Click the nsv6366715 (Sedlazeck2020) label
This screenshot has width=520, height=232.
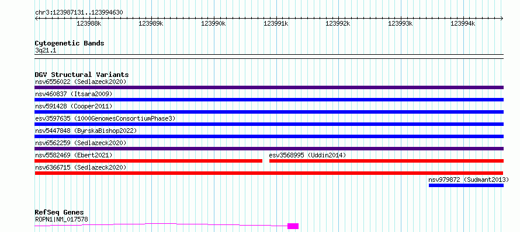tap(81, 167)
